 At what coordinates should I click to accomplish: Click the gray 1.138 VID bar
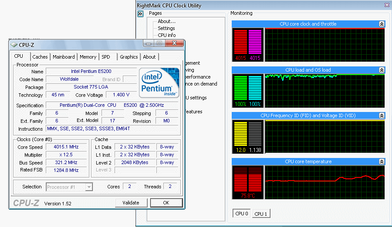coord(255,134)
